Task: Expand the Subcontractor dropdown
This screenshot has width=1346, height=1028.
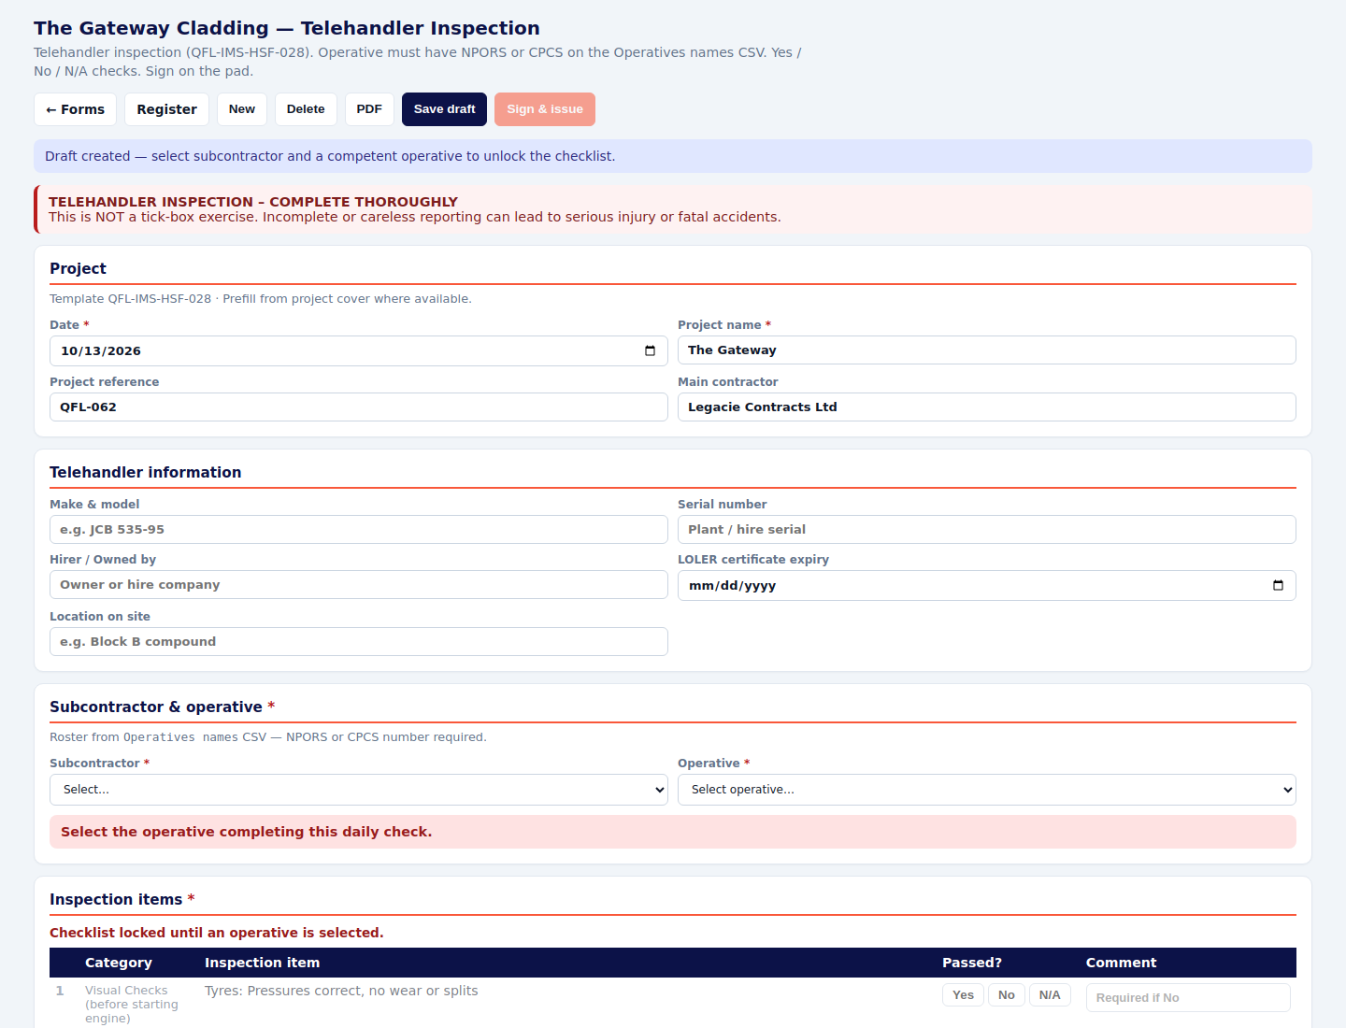Action: click(359, 790)
